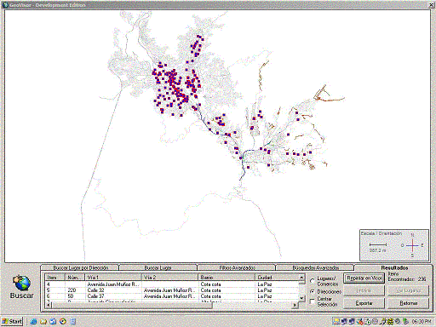Enable the Centrar Selección checkbox

tap(313, 301)
